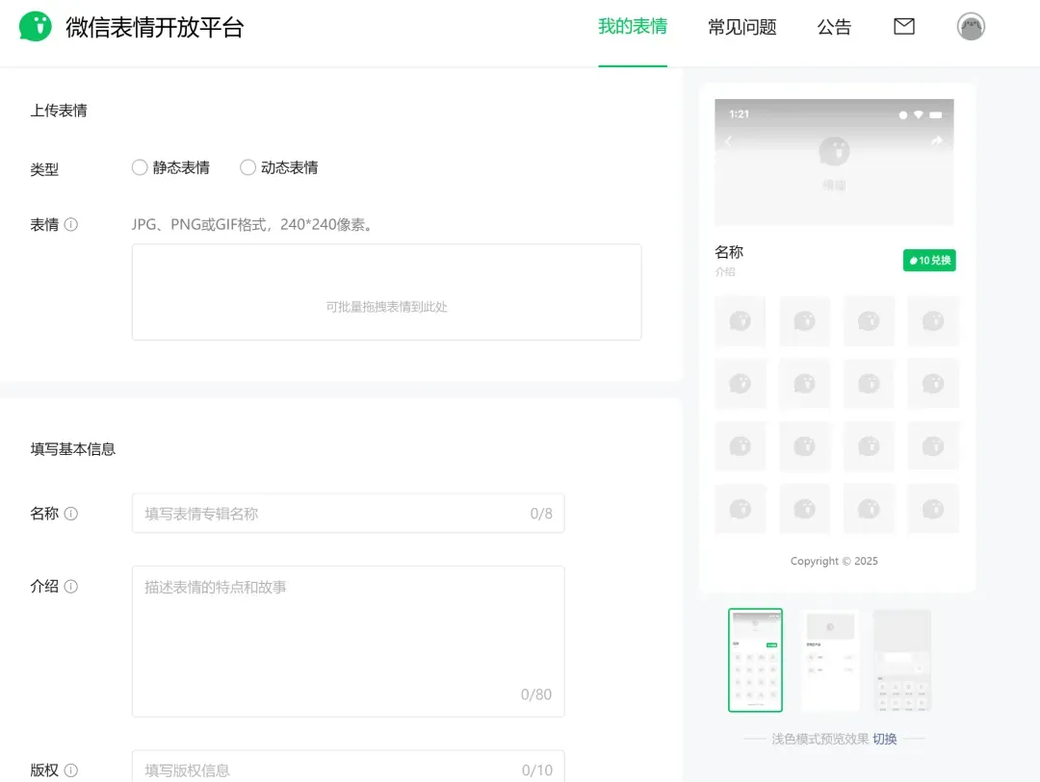Viewport: 1040px width, 782px height.
Task: Click the 名称 album name input field
Action: point(332,514)
